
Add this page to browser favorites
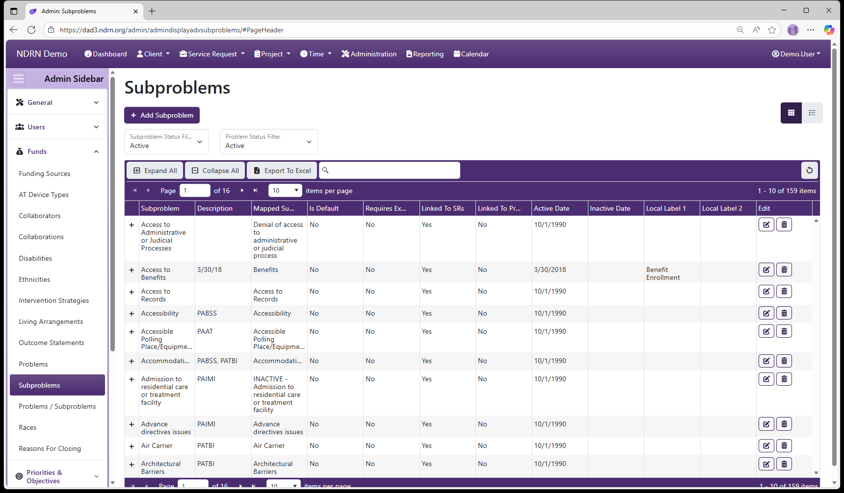[772, 30]
